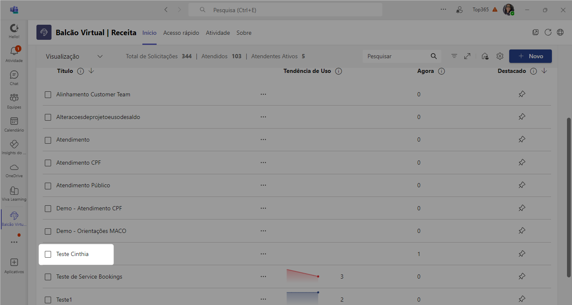Image resolution: width=572 pixels, height=305 pixels.
Task: Check the Demo - Atendimento CPF checkbox
Action: [48, 209]
